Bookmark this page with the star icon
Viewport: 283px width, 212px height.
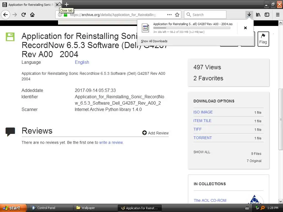177,15
